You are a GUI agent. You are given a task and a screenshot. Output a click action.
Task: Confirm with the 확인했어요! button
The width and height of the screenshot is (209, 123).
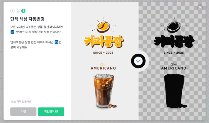pyautogui.click(x=51, y=112)
